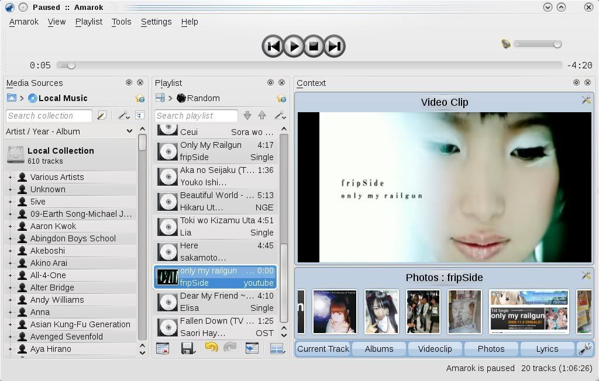Show the active track in playlist icon
Image resolution: width=599 pixels, height=381 pixels.
(x=252, y=348)
